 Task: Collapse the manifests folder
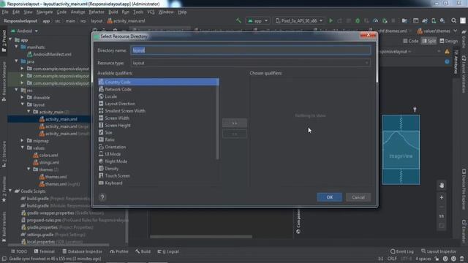[x=16, y=47]
